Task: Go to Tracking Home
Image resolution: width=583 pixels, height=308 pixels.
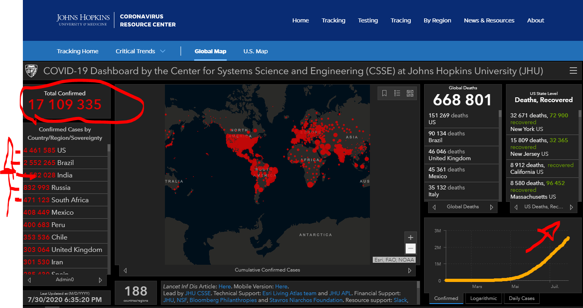Action: [x=77, y=51]
